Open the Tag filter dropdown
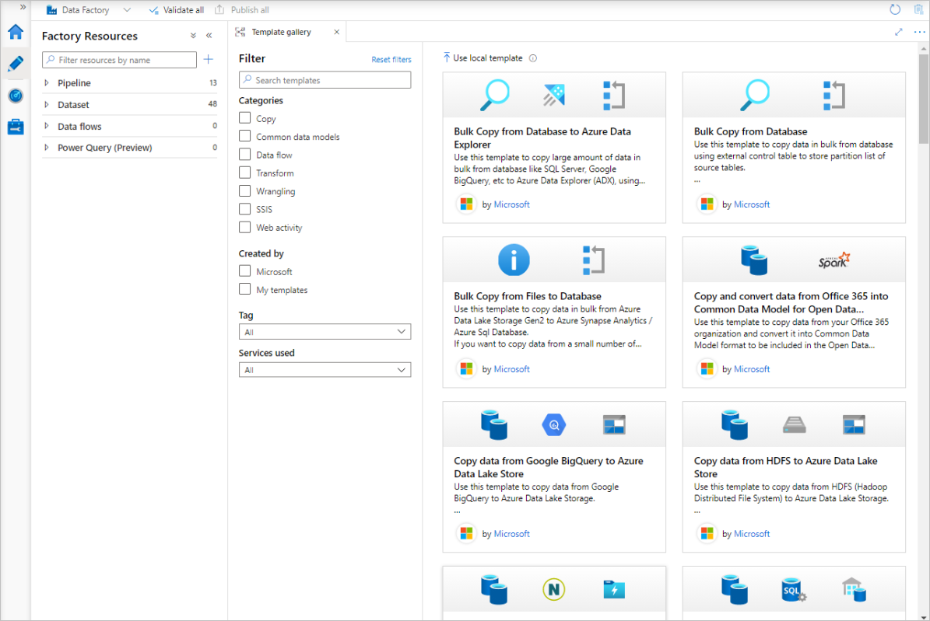The width and height of the screenshot is (930, 621). pyautogui.click(x=324, y=331)
